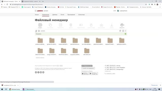Open the fourth footer social icon
Image resolution: width=162 pixels, height=91 pixels.
point(43,72)
